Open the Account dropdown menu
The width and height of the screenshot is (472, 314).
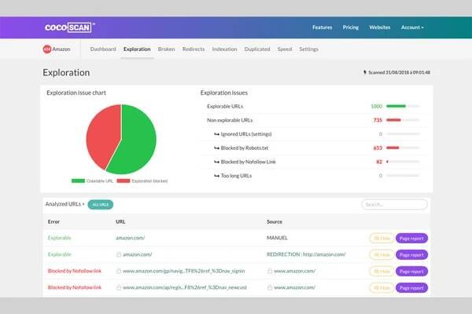point(411,27)
